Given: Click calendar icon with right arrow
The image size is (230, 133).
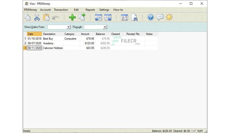Looking at the screenshot, I should 108,17.
